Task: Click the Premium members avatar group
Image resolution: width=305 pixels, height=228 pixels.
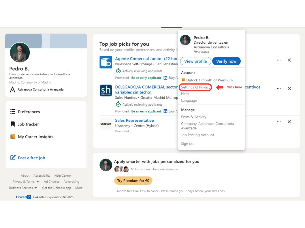Action: 122,169
